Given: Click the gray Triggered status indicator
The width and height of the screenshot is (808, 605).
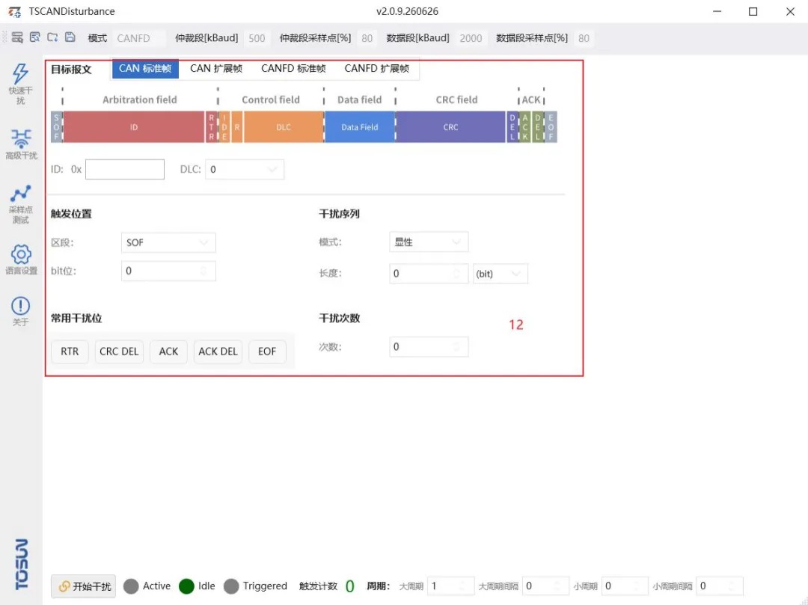Looking at the screenshot, I should (x=231, y=586).
